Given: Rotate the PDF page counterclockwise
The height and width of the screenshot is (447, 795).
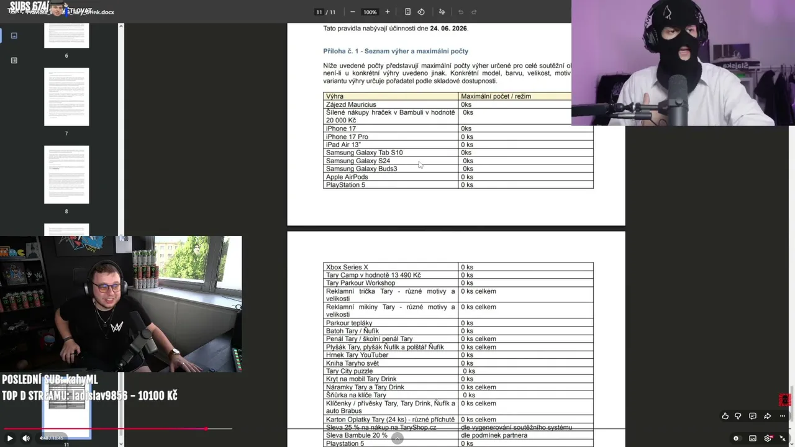Looking at the screenshot, I should coord(421,12).
